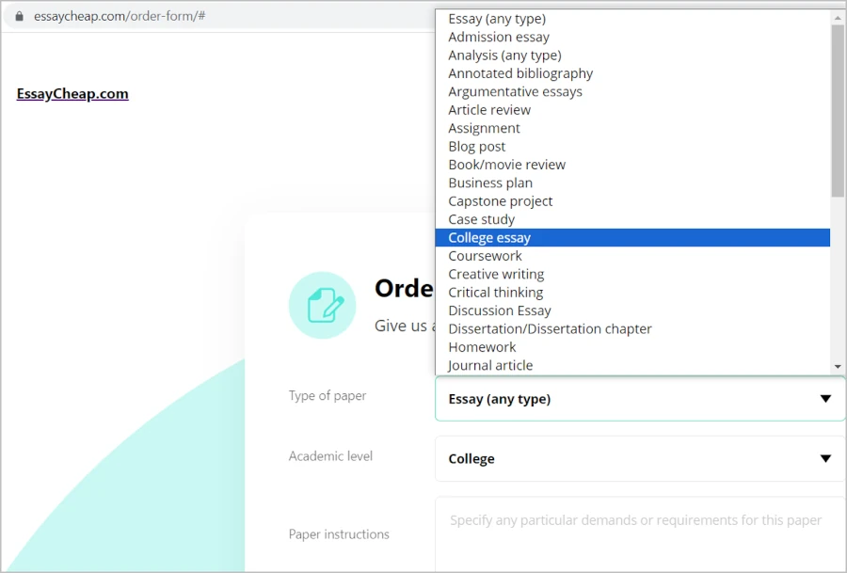Click the order form pencil-and-paper icon

coord(323,305)
